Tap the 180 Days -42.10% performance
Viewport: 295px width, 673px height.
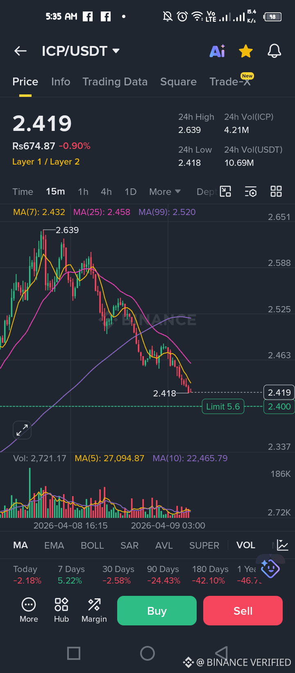pyautogui.click(x=210, y=575)
